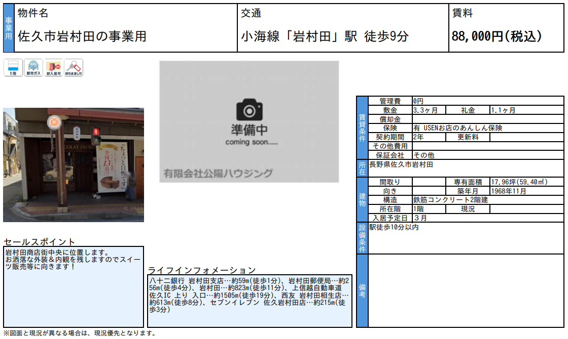
Task: Click the 1階 floor icon
Action: pyautogui.click(x=13, y=68)
